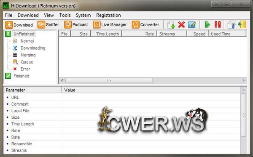Select the Date parameter row
This screenshot has height=157, width=253.
pos(122,137)
